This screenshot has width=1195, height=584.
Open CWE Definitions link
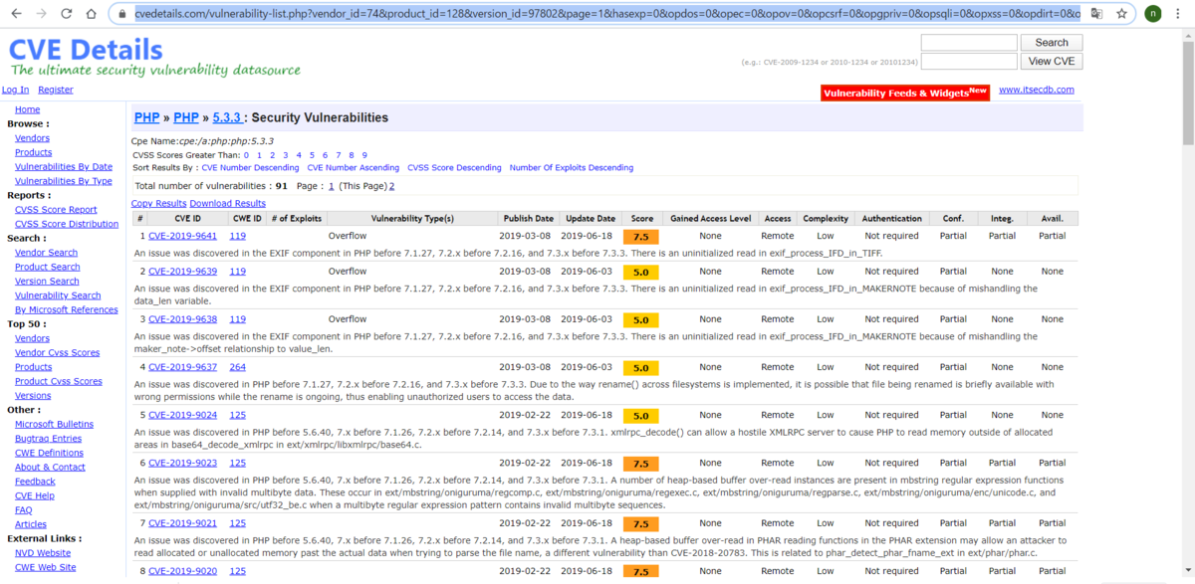pyautogui.click(x=49, y=453)
